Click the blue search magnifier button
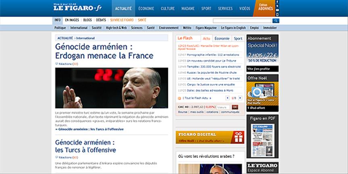 coord(275,21)
